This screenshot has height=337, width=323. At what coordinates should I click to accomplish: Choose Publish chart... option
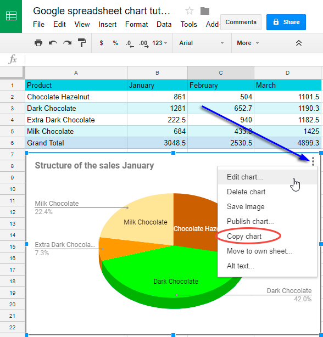tap(268, 221)
